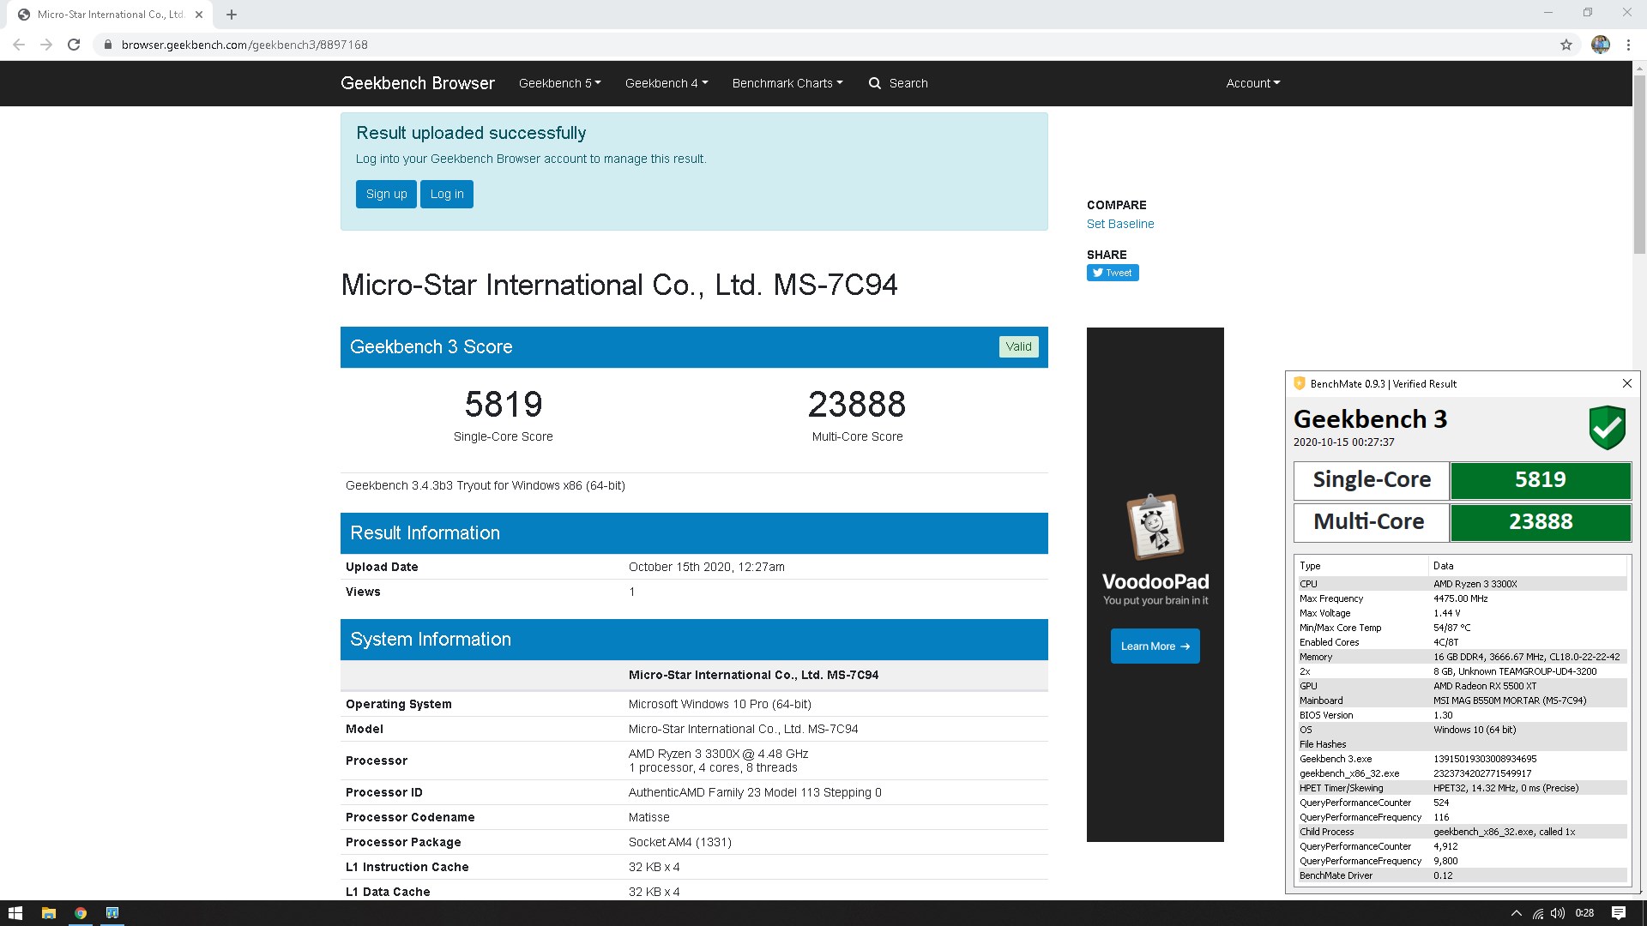Image resolution: width=1647 pixels, height=926 pixels.
Task: Go to Geekbench Browser home
Action: tap(418, 83)
